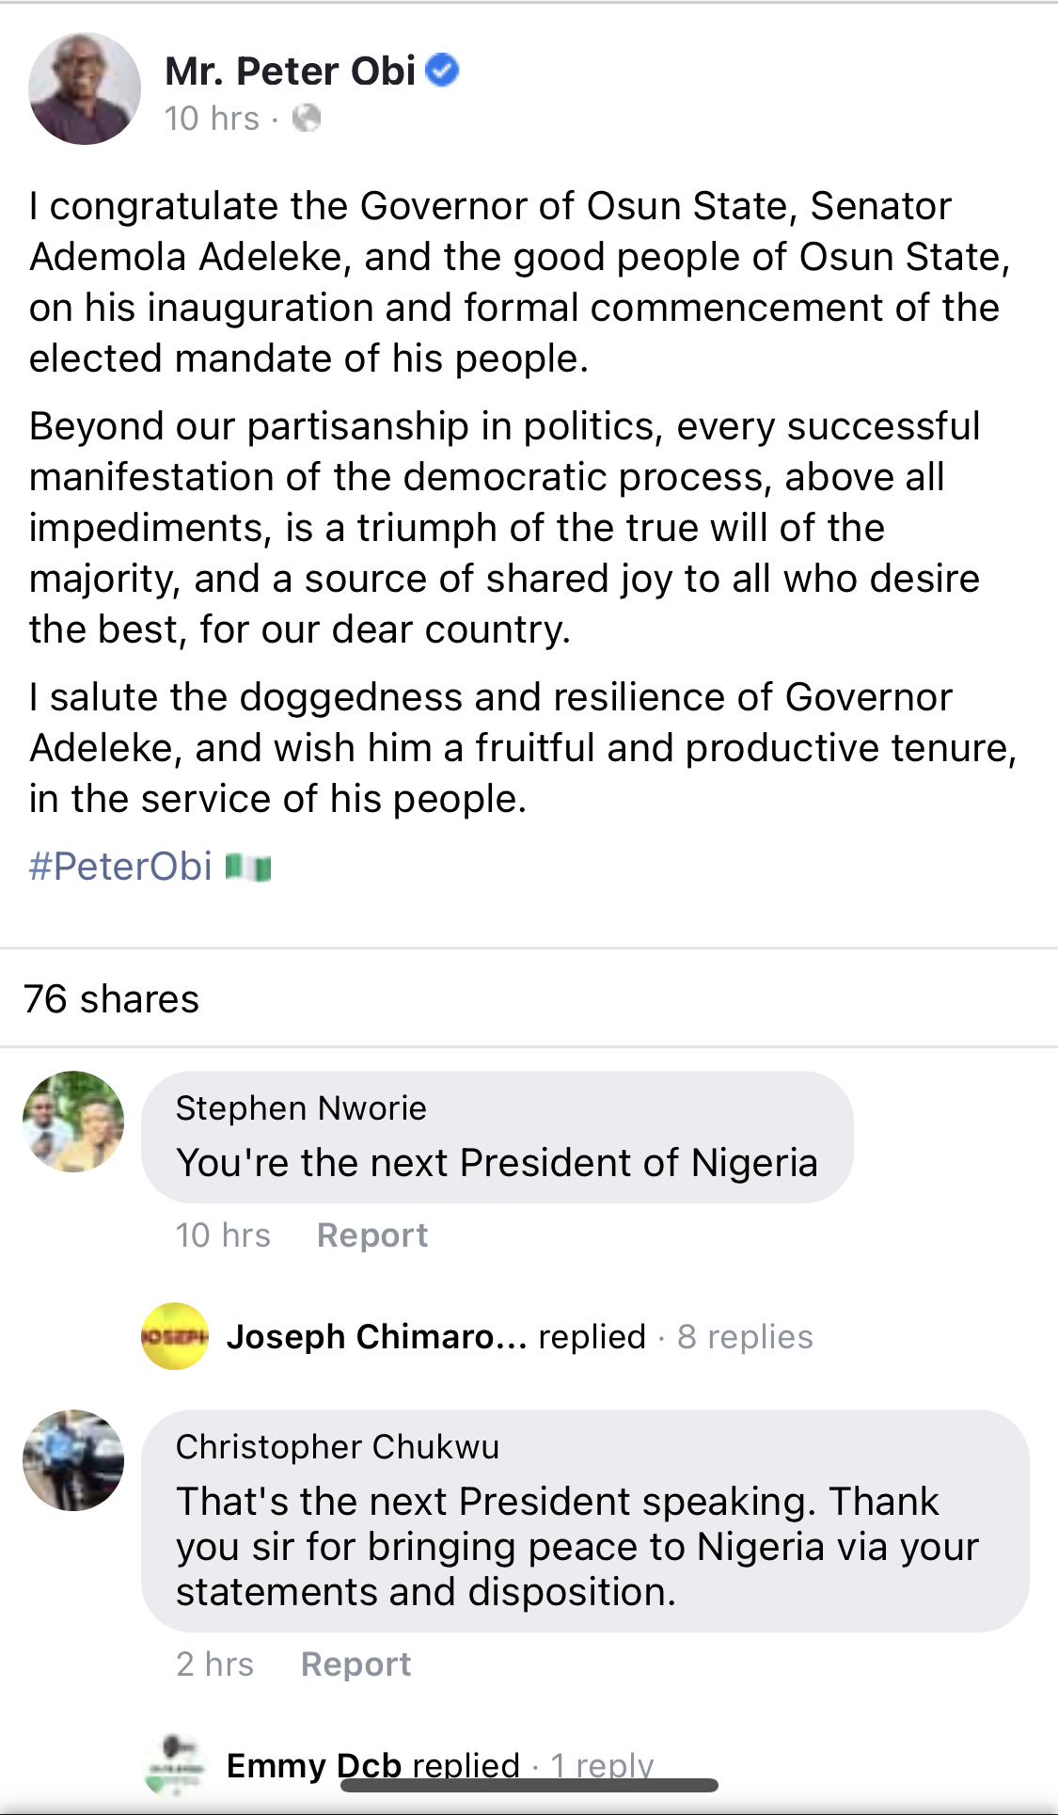Tap Mr. Peter Obi's profile picture

(85, 89)
